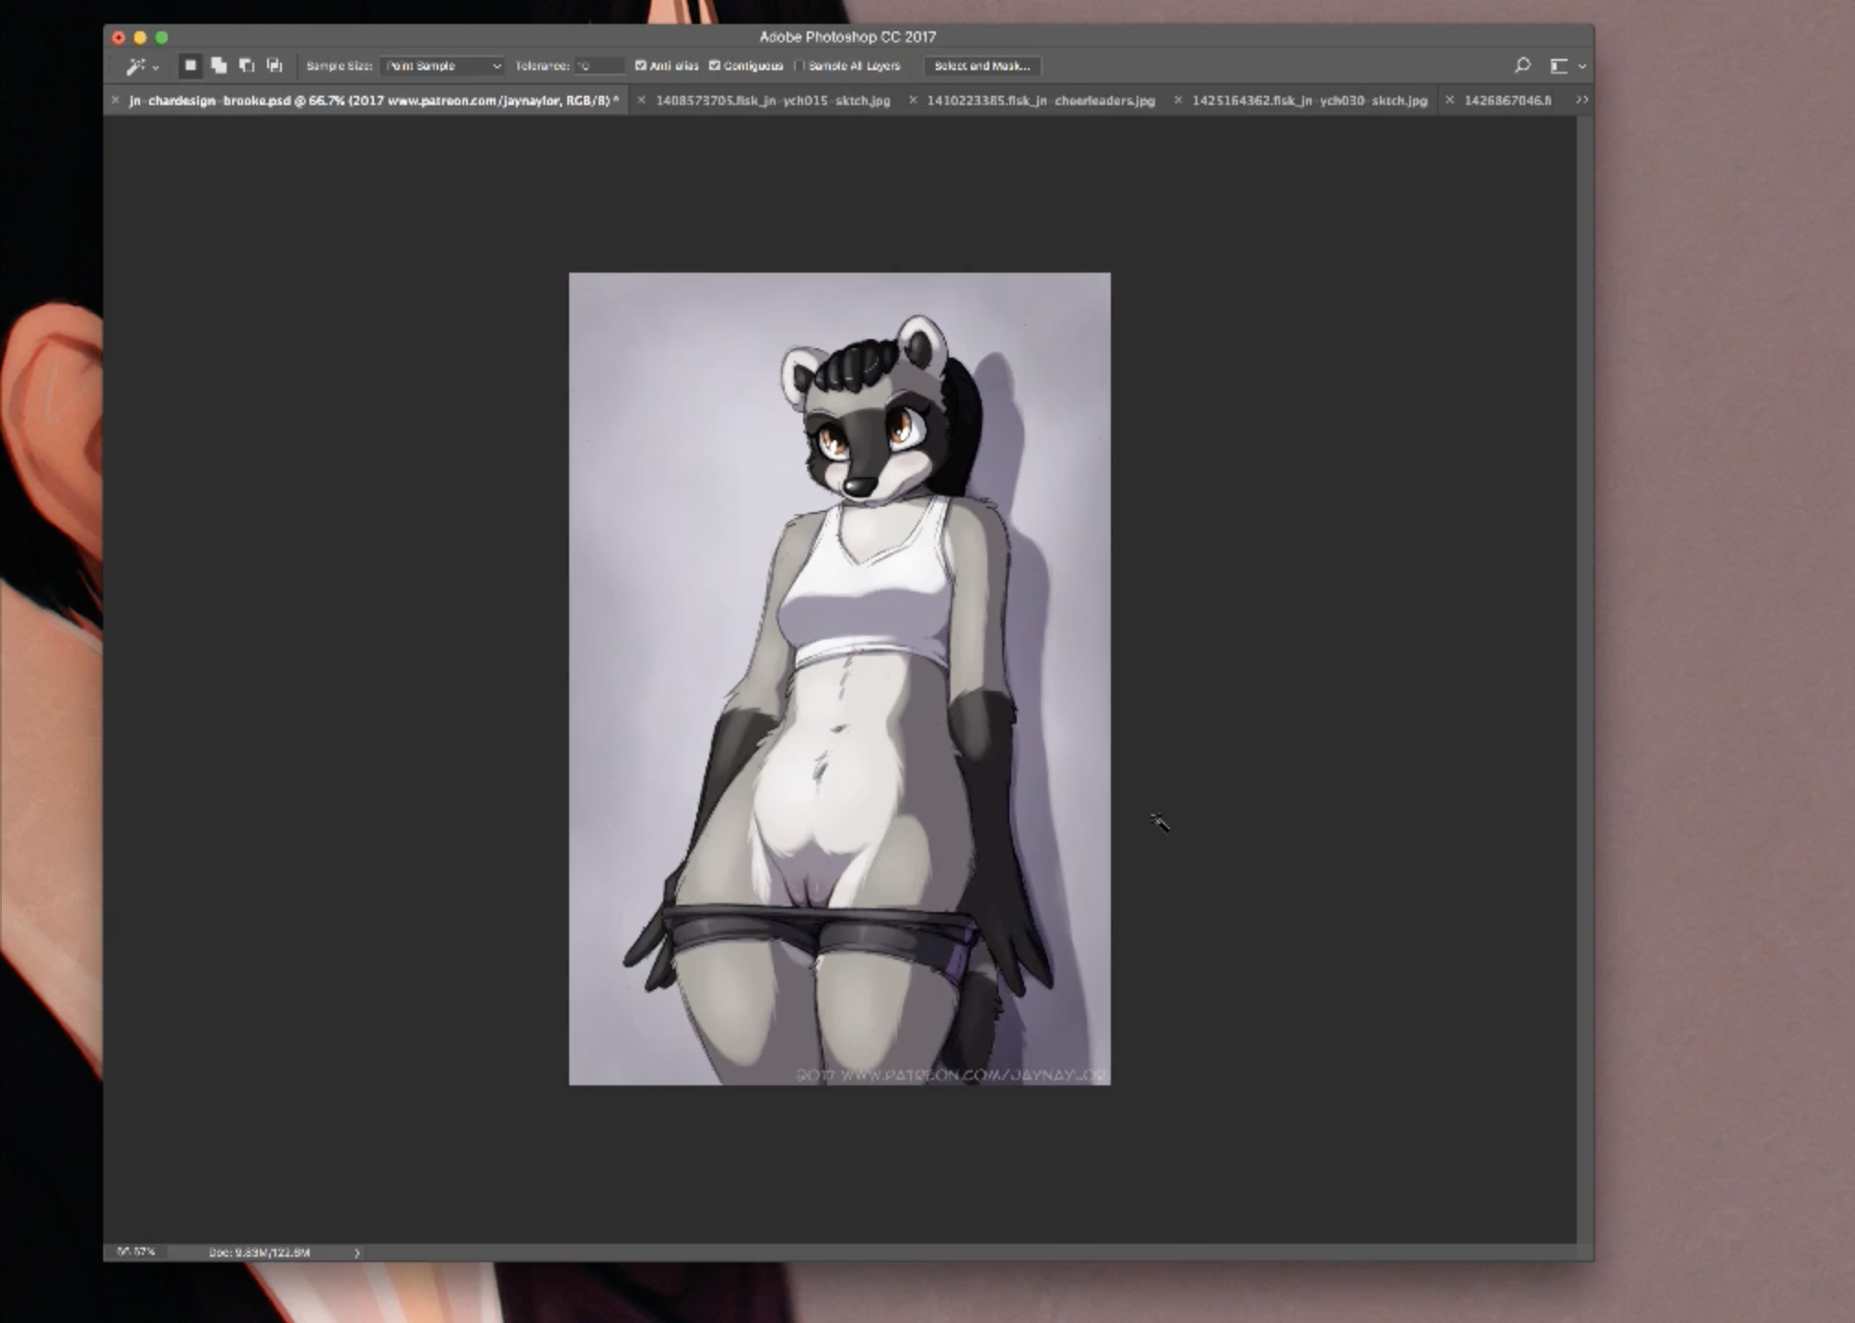This screenshot has width=1855, height=1323.
Task: Click the Select and Mask button
Action: [982, 66]
